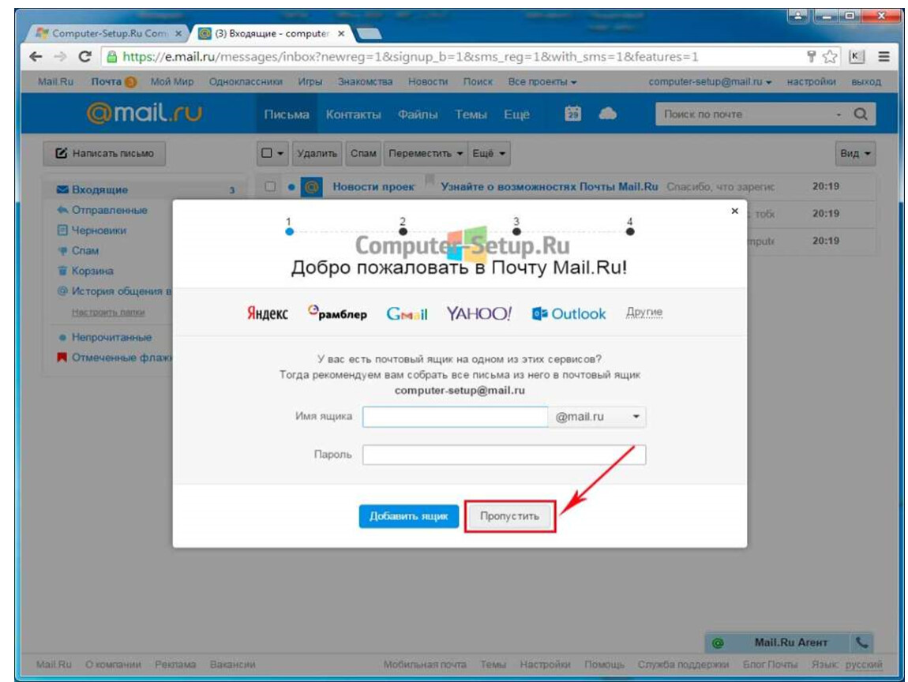Viewport: 908px width, 682px height.
Task: Open the Письма tab
Action: (x=287, y=114)
